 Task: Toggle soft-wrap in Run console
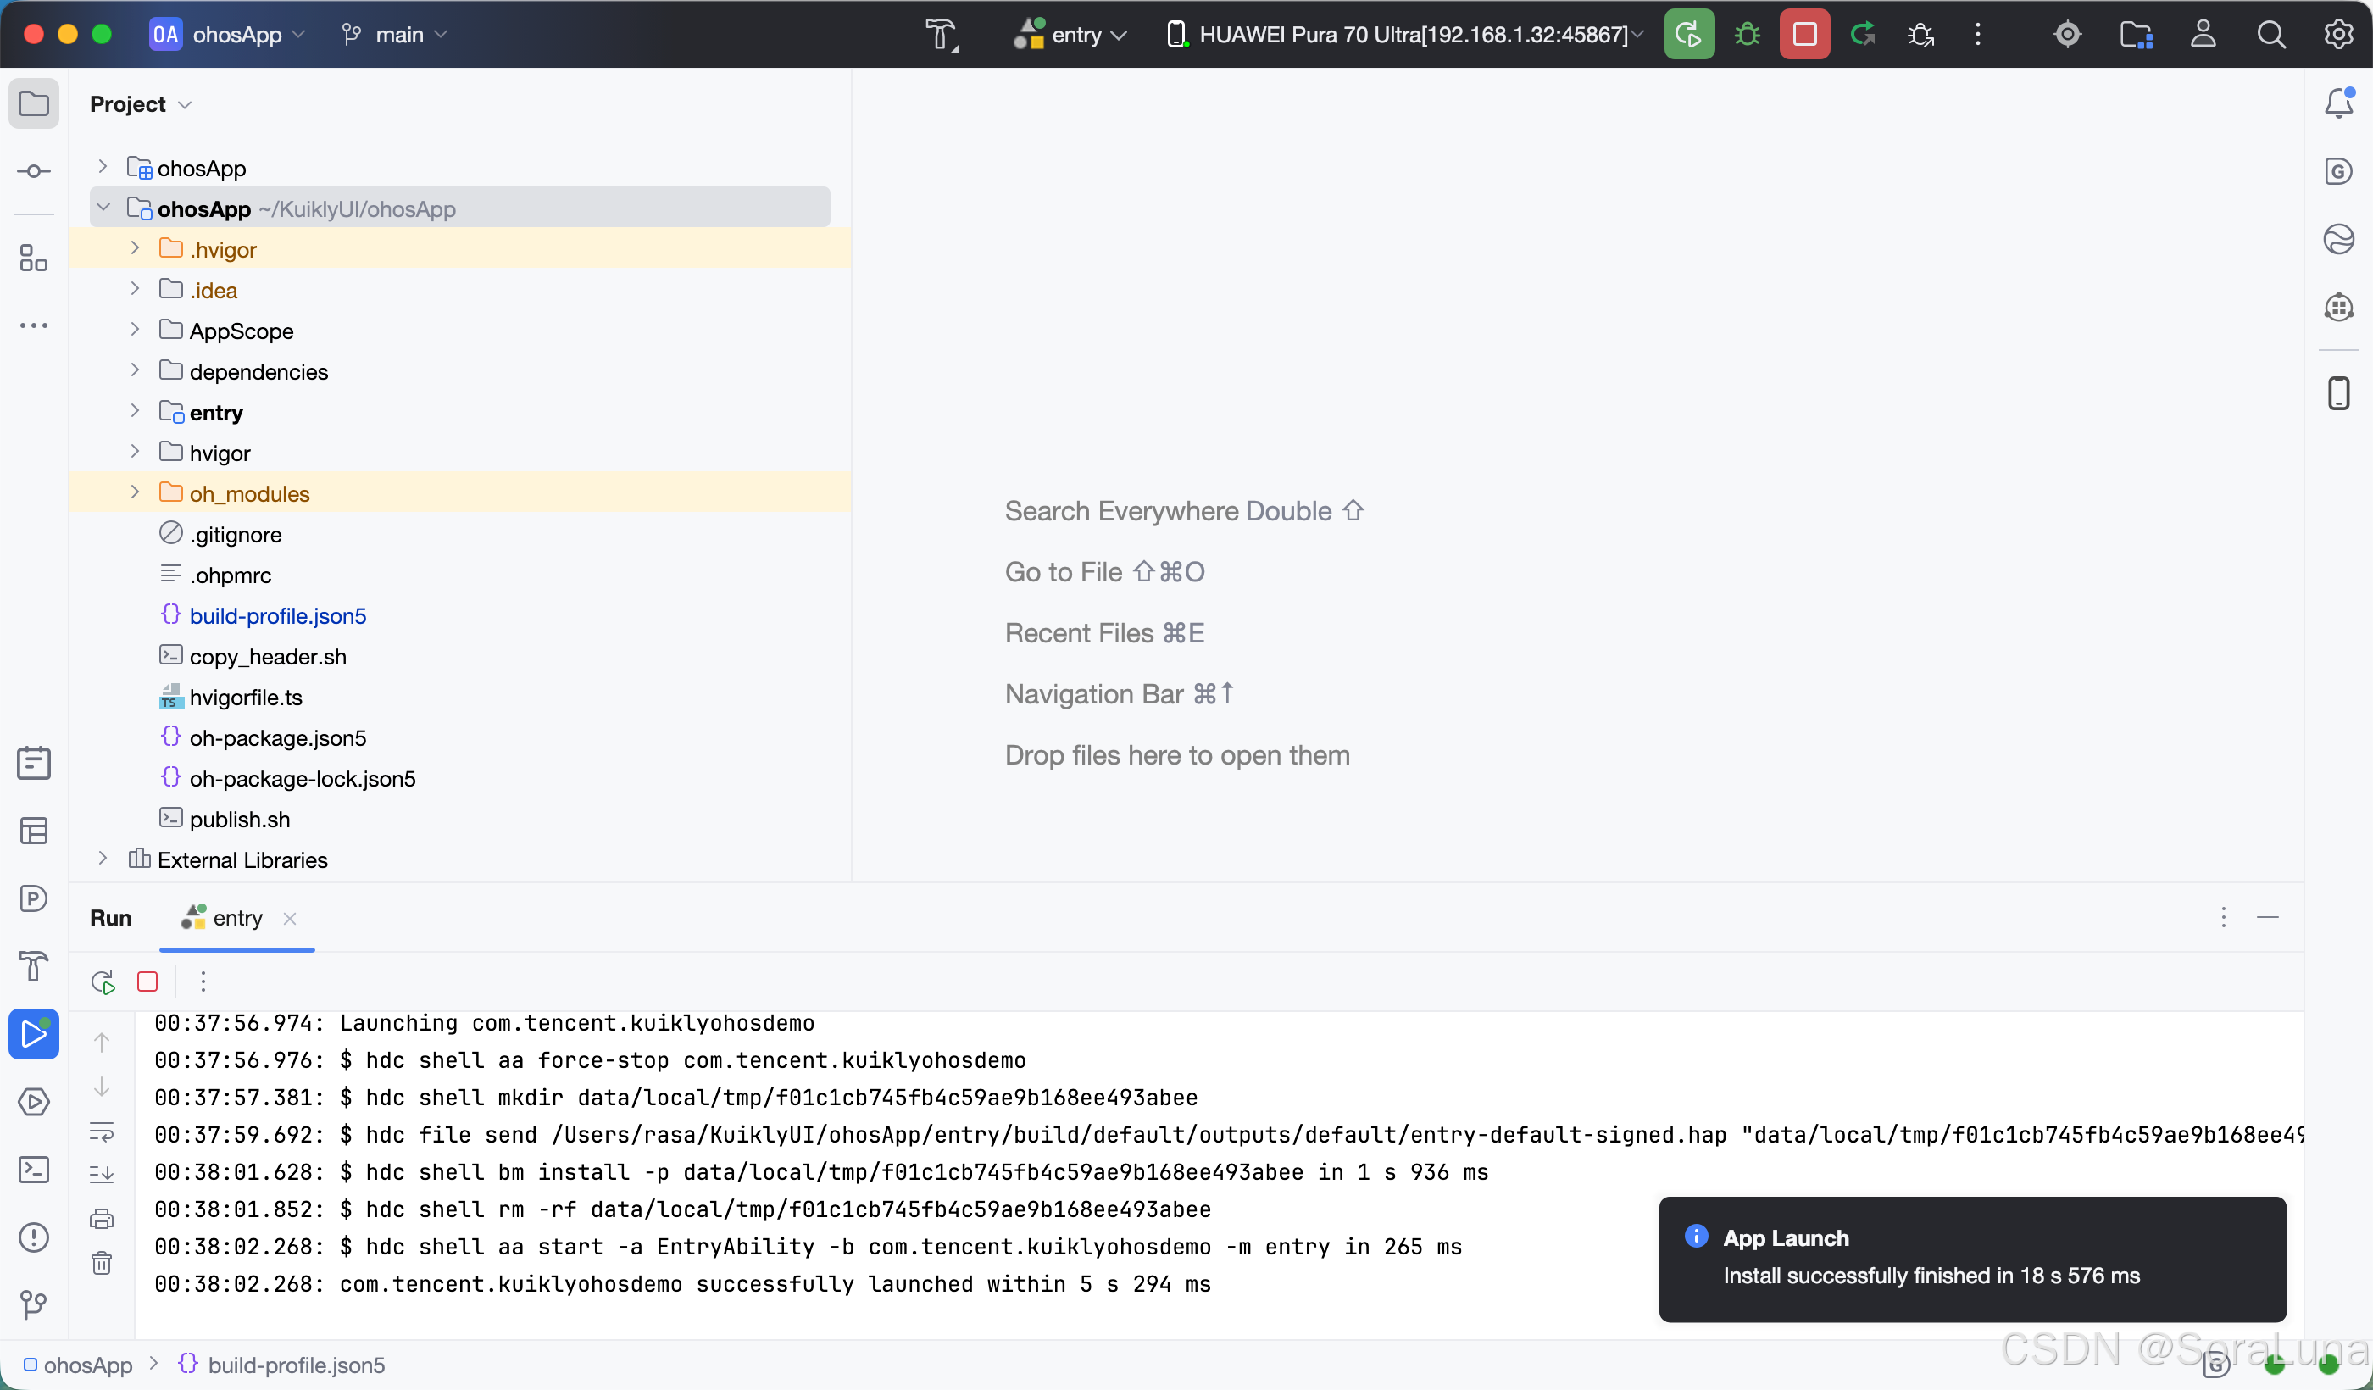pyautogui.click(x=102, y=1131)
